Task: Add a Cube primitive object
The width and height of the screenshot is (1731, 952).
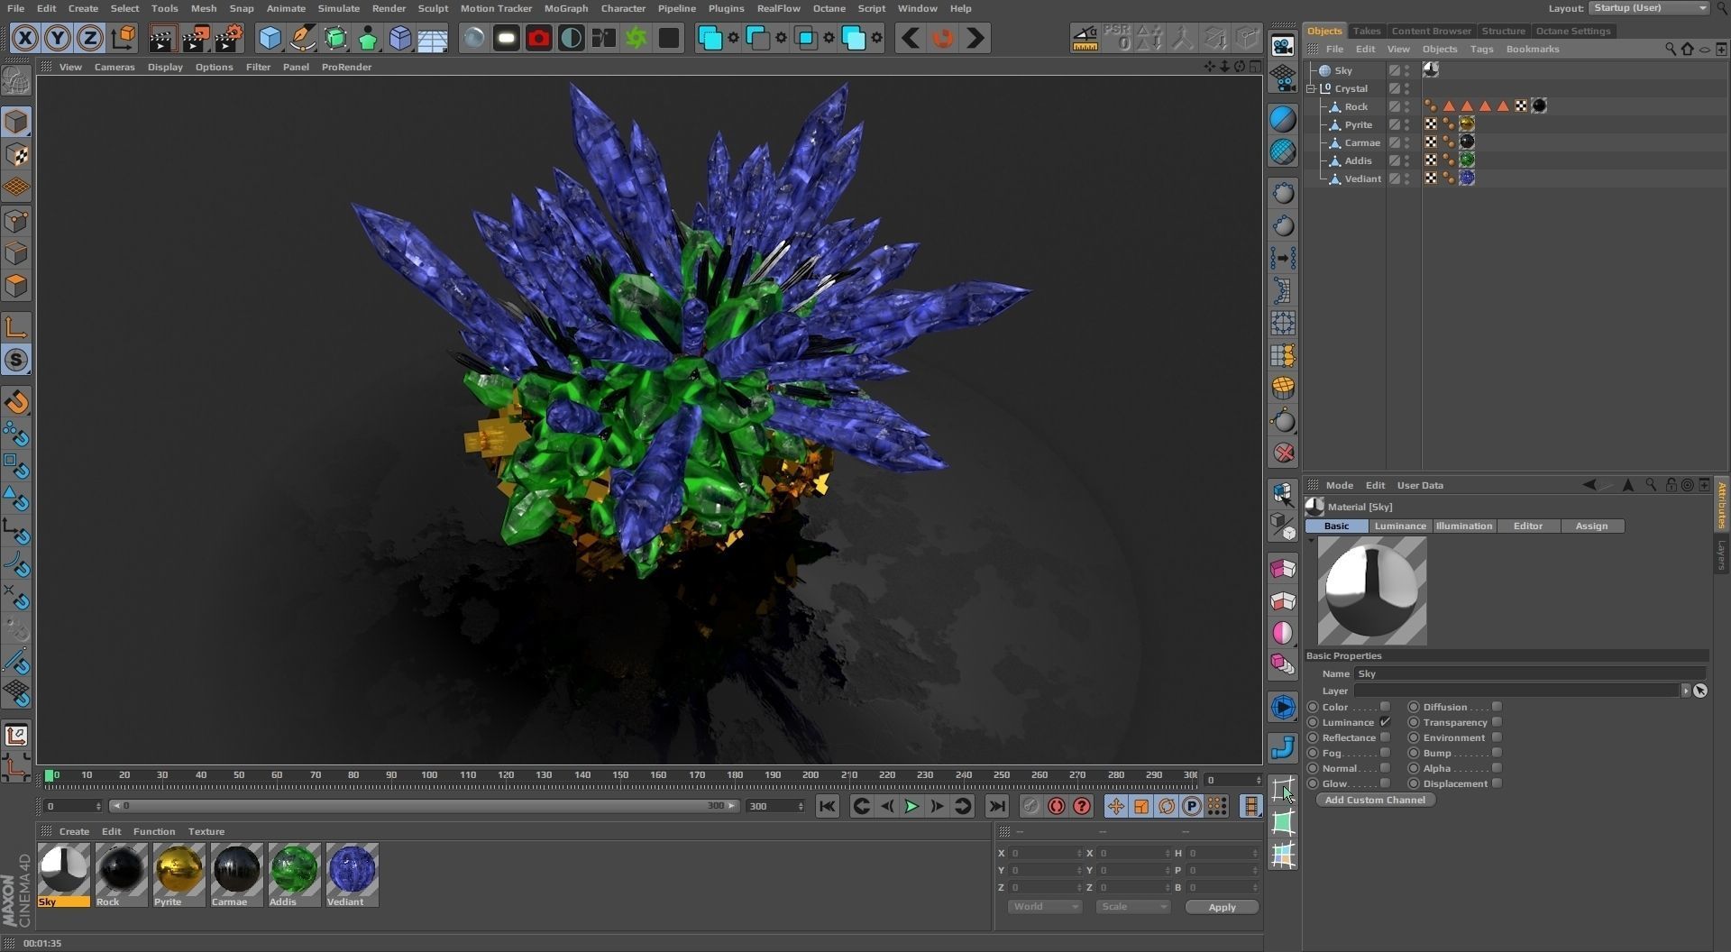Action: coord(270,38)
